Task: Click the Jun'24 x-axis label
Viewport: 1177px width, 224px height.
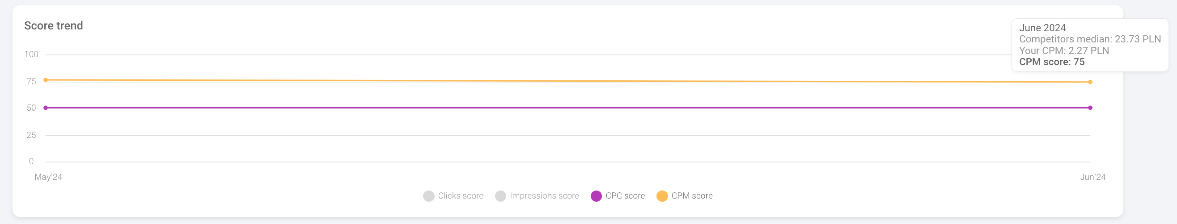Action: point(1092,177)
